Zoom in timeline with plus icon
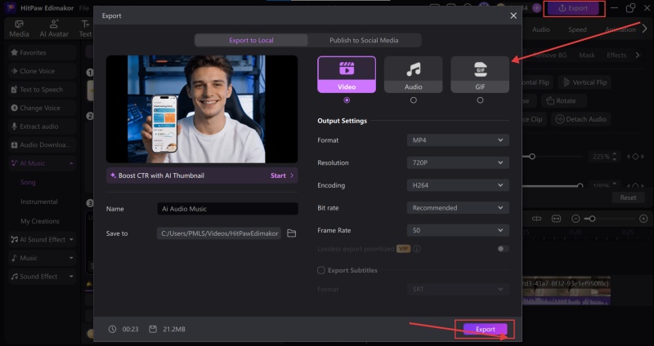This screenshot has width=654, height=346. pyautogui.click(x=643, y=219)
